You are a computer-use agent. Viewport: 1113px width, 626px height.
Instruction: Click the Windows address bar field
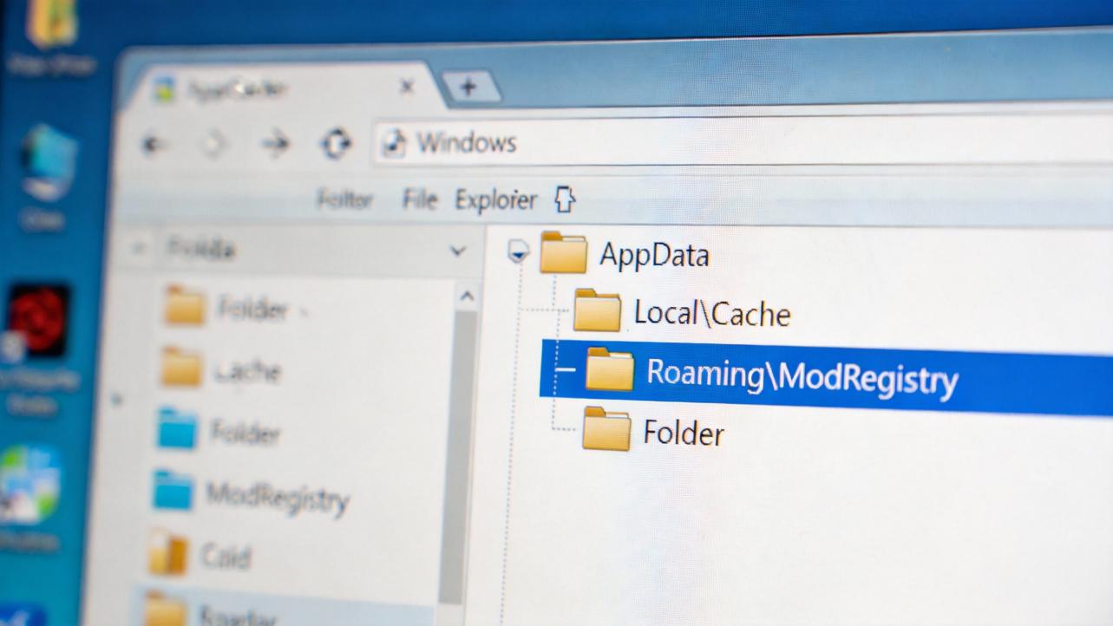point(694,143)
